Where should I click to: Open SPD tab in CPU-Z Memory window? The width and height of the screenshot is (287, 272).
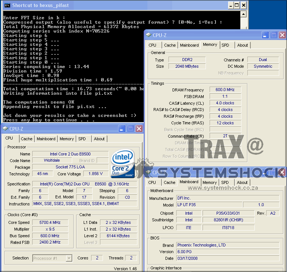click(225, 45)
